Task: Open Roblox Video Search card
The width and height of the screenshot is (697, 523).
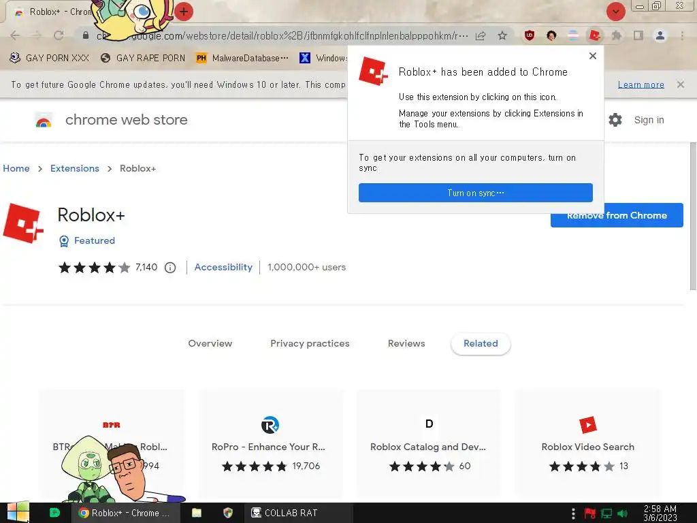Action: (x=587, y=443)
